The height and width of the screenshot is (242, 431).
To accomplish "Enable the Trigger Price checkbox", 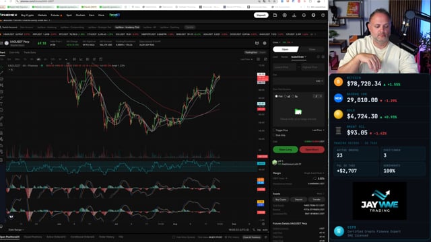I will (x=274, y=130).
